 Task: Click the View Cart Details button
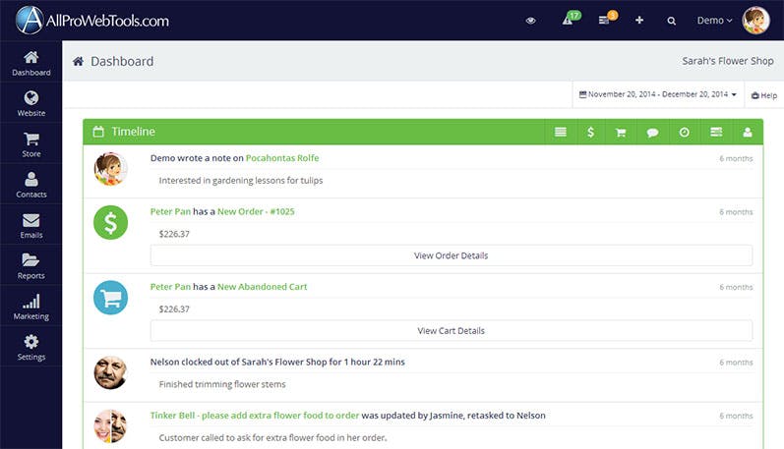(x=451, y=331)
